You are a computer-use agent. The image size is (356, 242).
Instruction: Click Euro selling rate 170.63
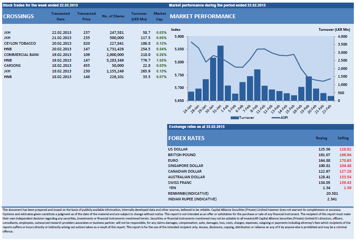click(x=345, y=160)
